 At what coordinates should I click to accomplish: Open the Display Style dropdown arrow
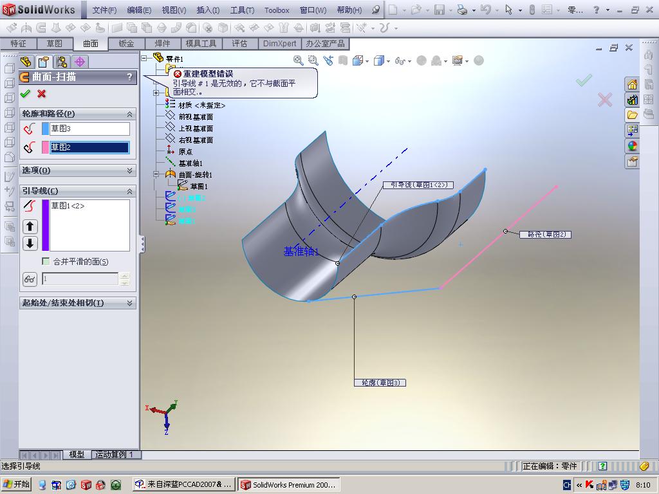pos(388,61)
